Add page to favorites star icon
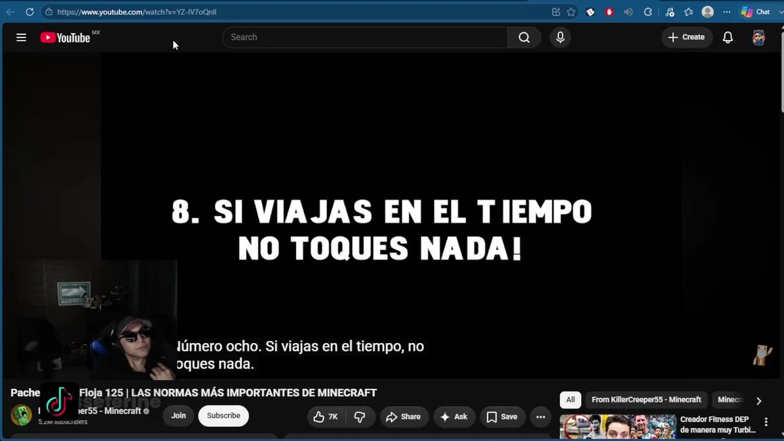 pyautogui.click(x=571, y=12)
